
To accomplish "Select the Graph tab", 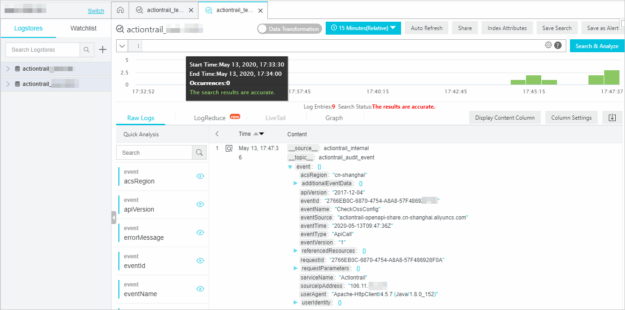I will (334, 118).
